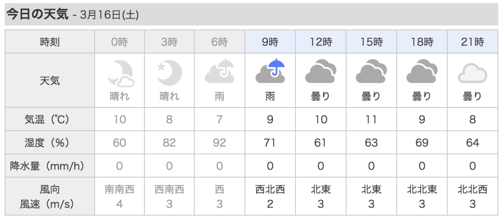Click the 今日の天気 heading
Image resolution: width=503 pixels, height=221 pixels.
coord(36,15)
